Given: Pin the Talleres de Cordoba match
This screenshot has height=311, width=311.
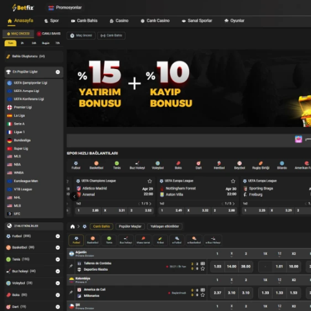Looking at the screenshot, I should (x=71, y=266).
